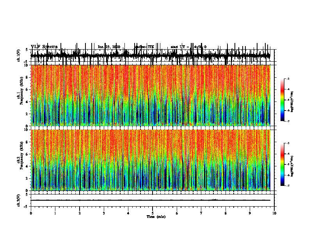Click the '8' kHz tick on ch.2 axis

point(27,142)
